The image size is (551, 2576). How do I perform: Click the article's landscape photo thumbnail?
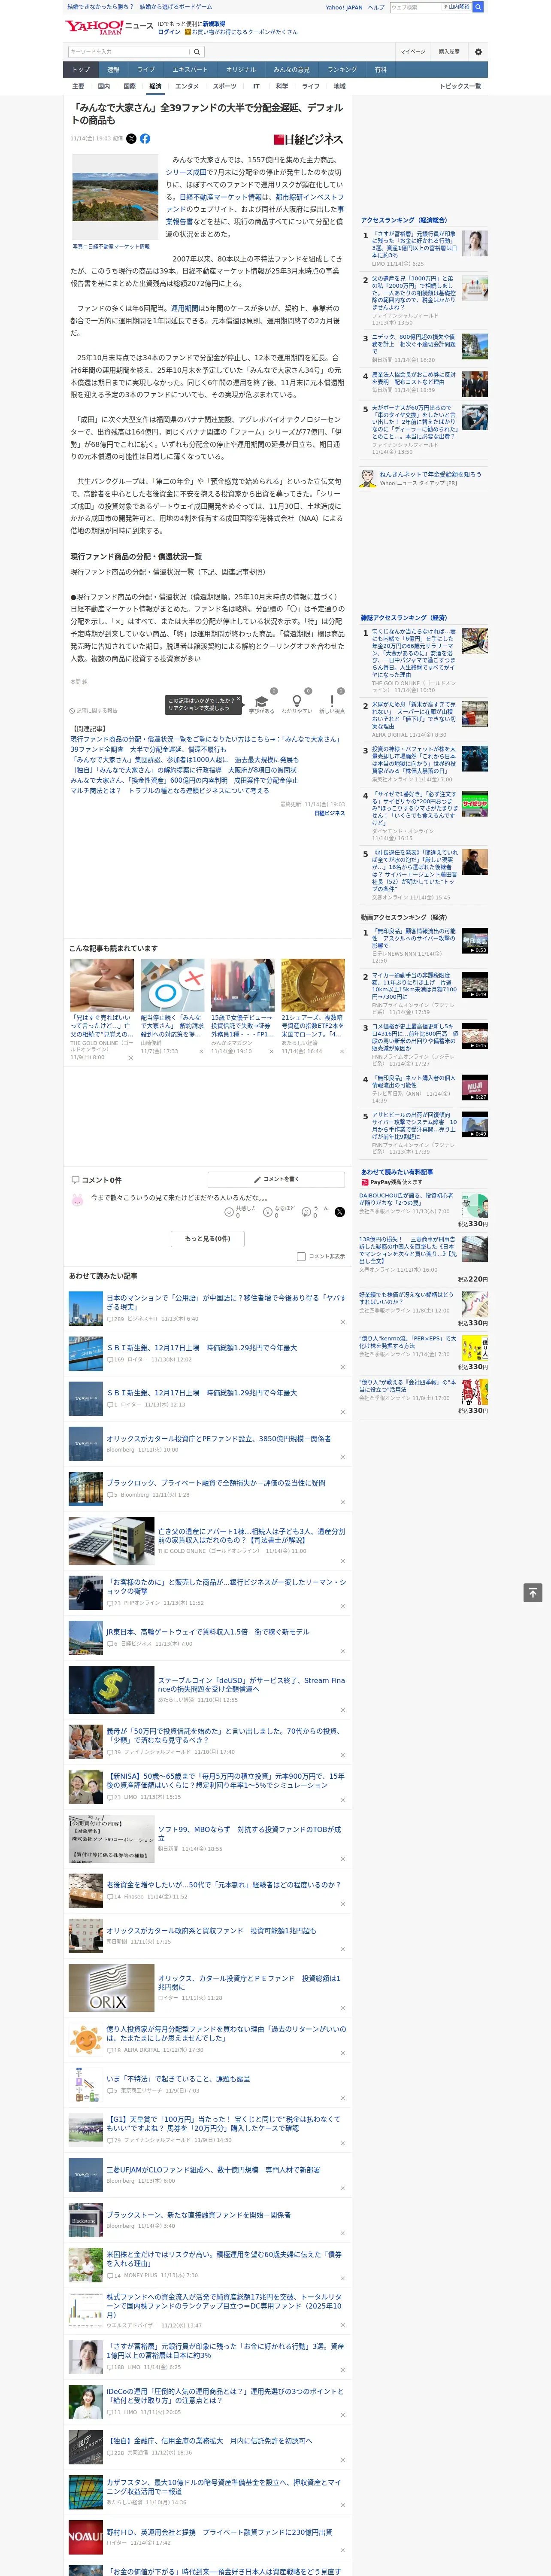(115, 198)
